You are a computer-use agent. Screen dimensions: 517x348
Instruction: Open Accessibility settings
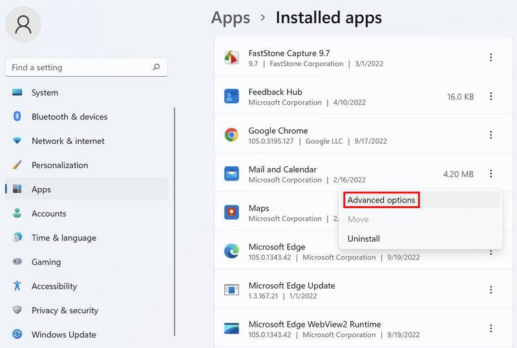87,286
